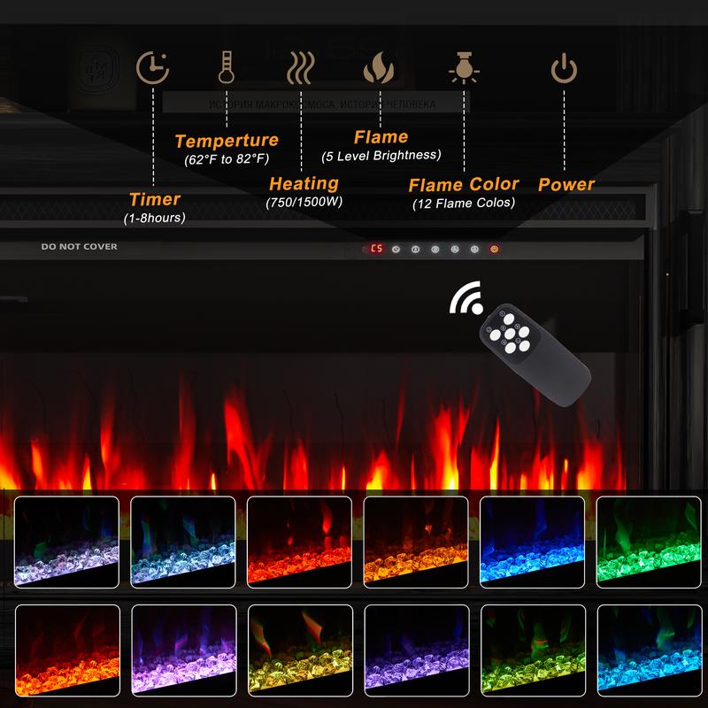Click the Power icon at top

tap(564, 67)
